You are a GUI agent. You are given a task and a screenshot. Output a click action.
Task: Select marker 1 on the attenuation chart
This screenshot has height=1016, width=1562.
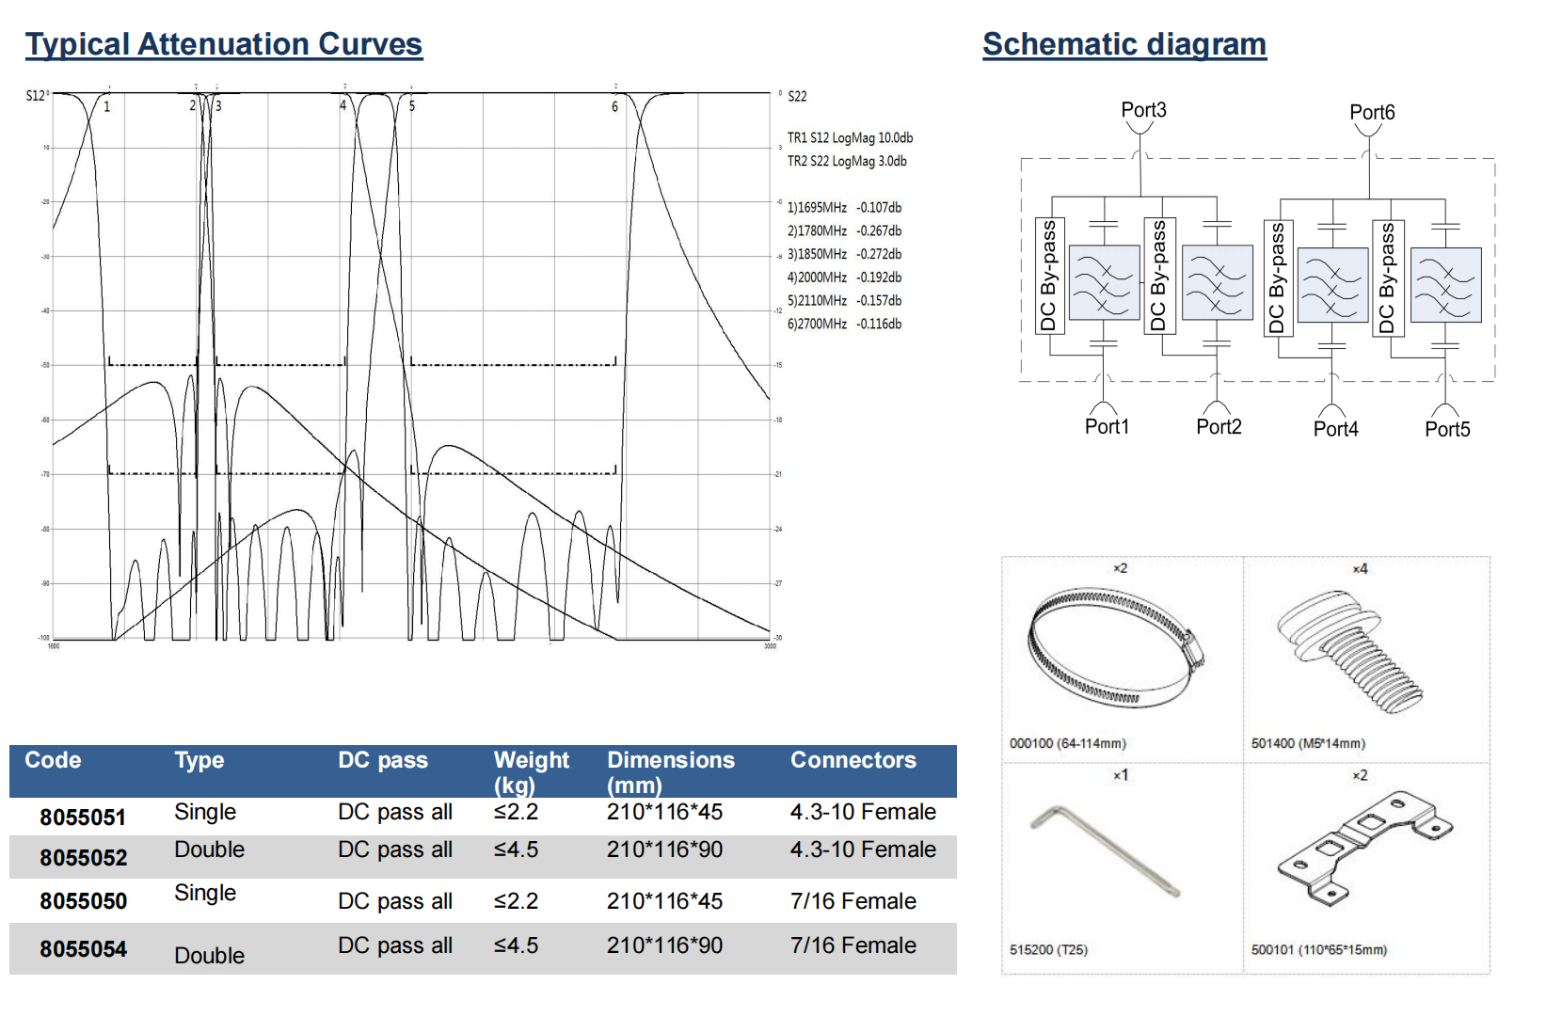(107, 106)
